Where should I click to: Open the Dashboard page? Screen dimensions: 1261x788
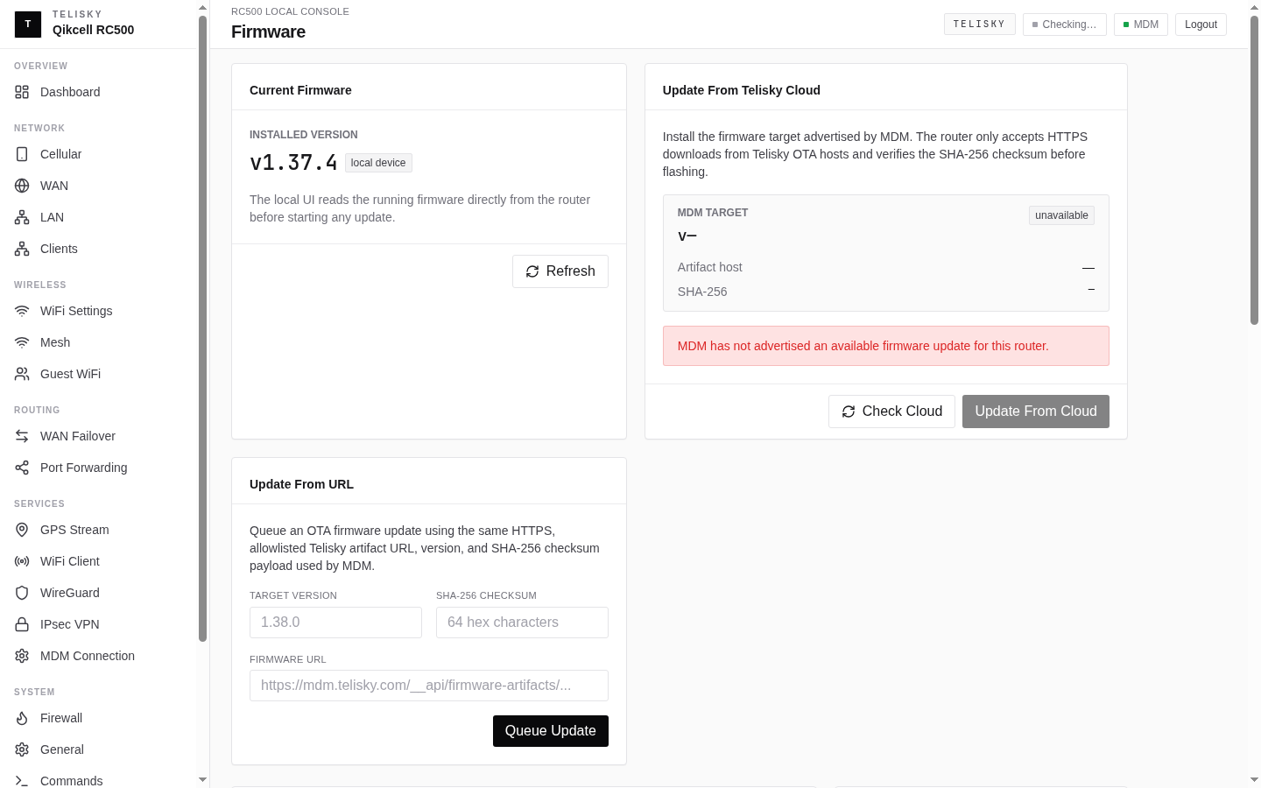tap(100, 92)
